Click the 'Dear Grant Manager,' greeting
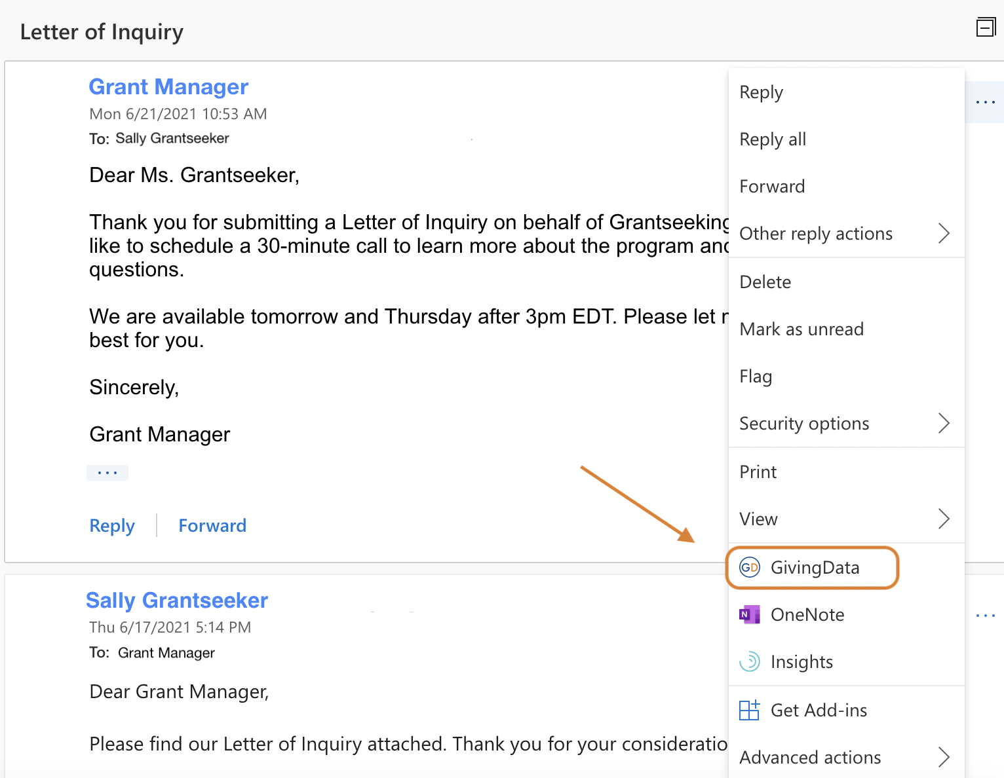The width and height of the screenshot is (1004, 778). click(180, 692)
